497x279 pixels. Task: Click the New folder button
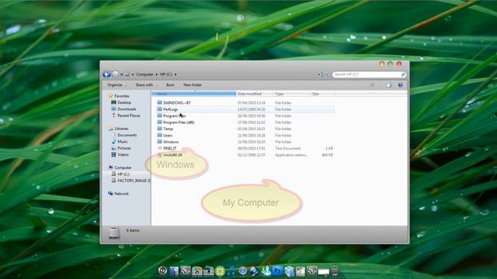(x=193, y=85)
